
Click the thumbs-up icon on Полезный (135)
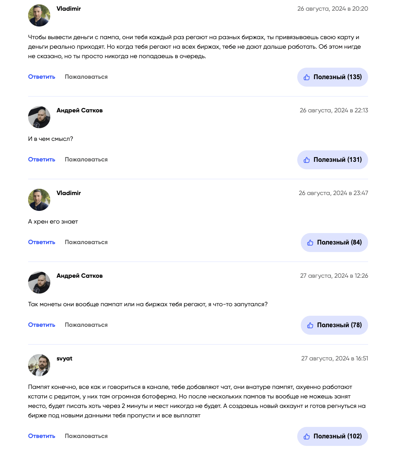[x=307, y=77]
